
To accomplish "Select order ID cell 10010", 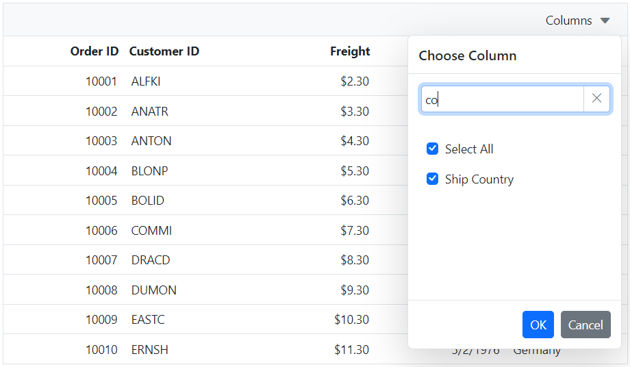I will click(101, 350).
